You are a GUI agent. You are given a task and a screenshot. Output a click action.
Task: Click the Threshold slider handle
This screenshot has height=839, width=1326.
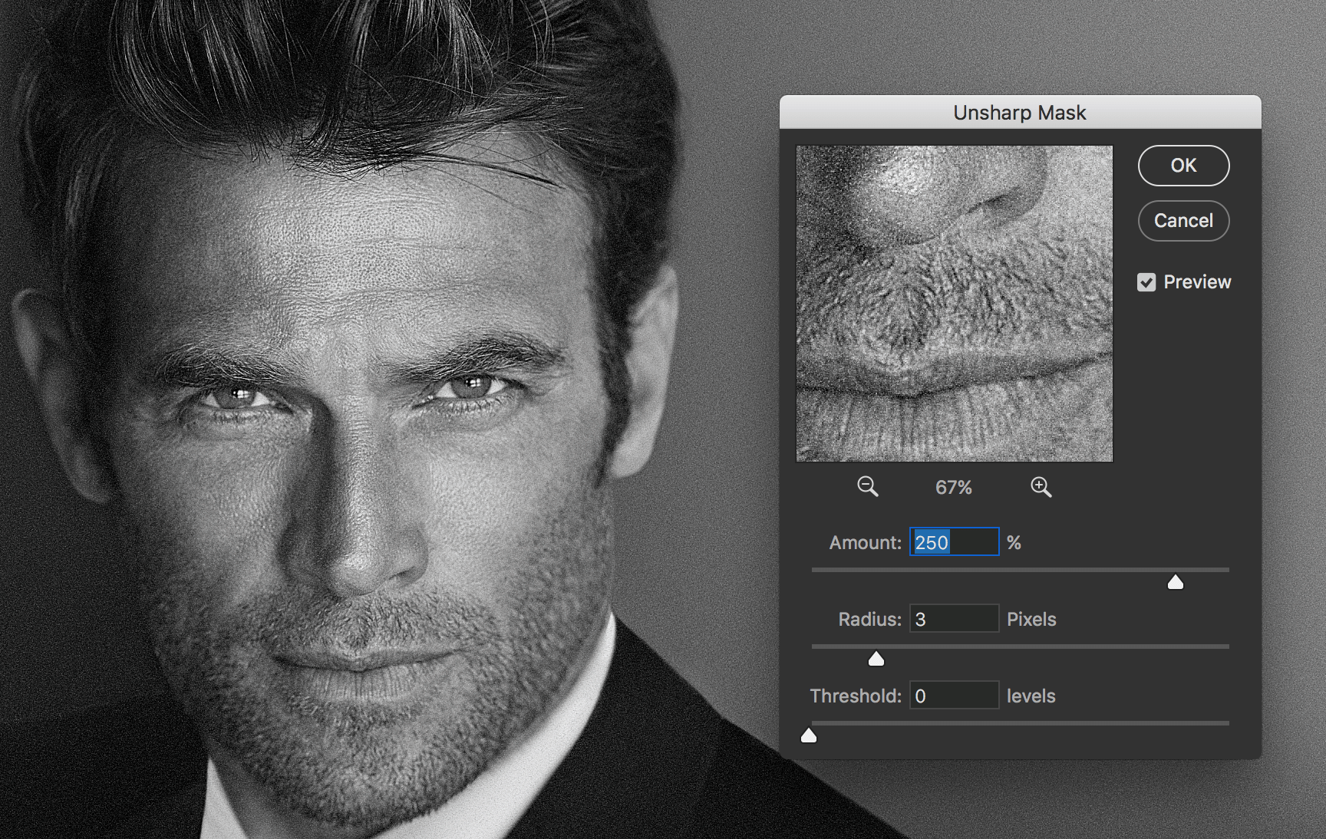pyautogui.click(x=809, y=736)
